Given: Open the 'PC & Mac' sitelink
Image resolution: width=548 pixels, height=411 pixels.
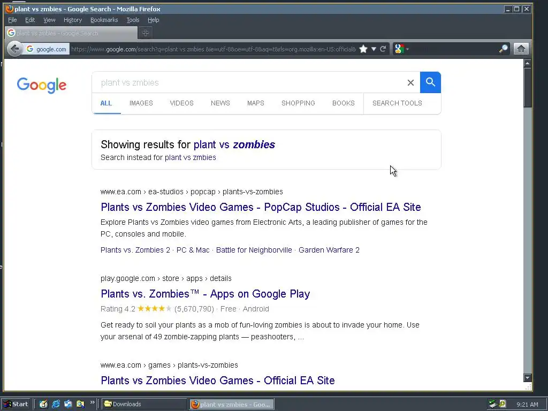Looking at the screenshot, I should point(193,250).
